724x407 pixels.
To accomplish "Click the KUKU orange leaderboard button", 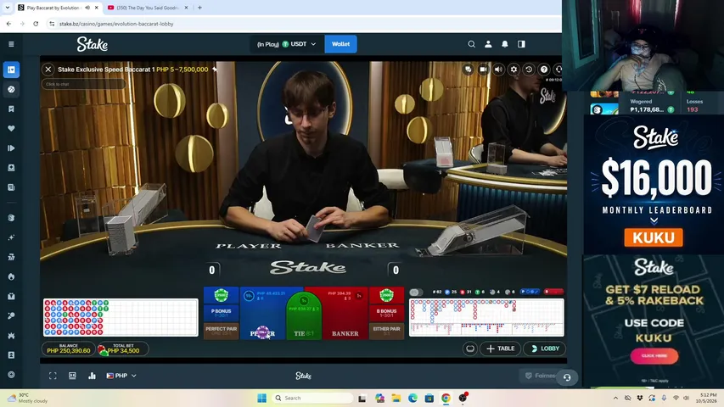I will click(654, 237).
